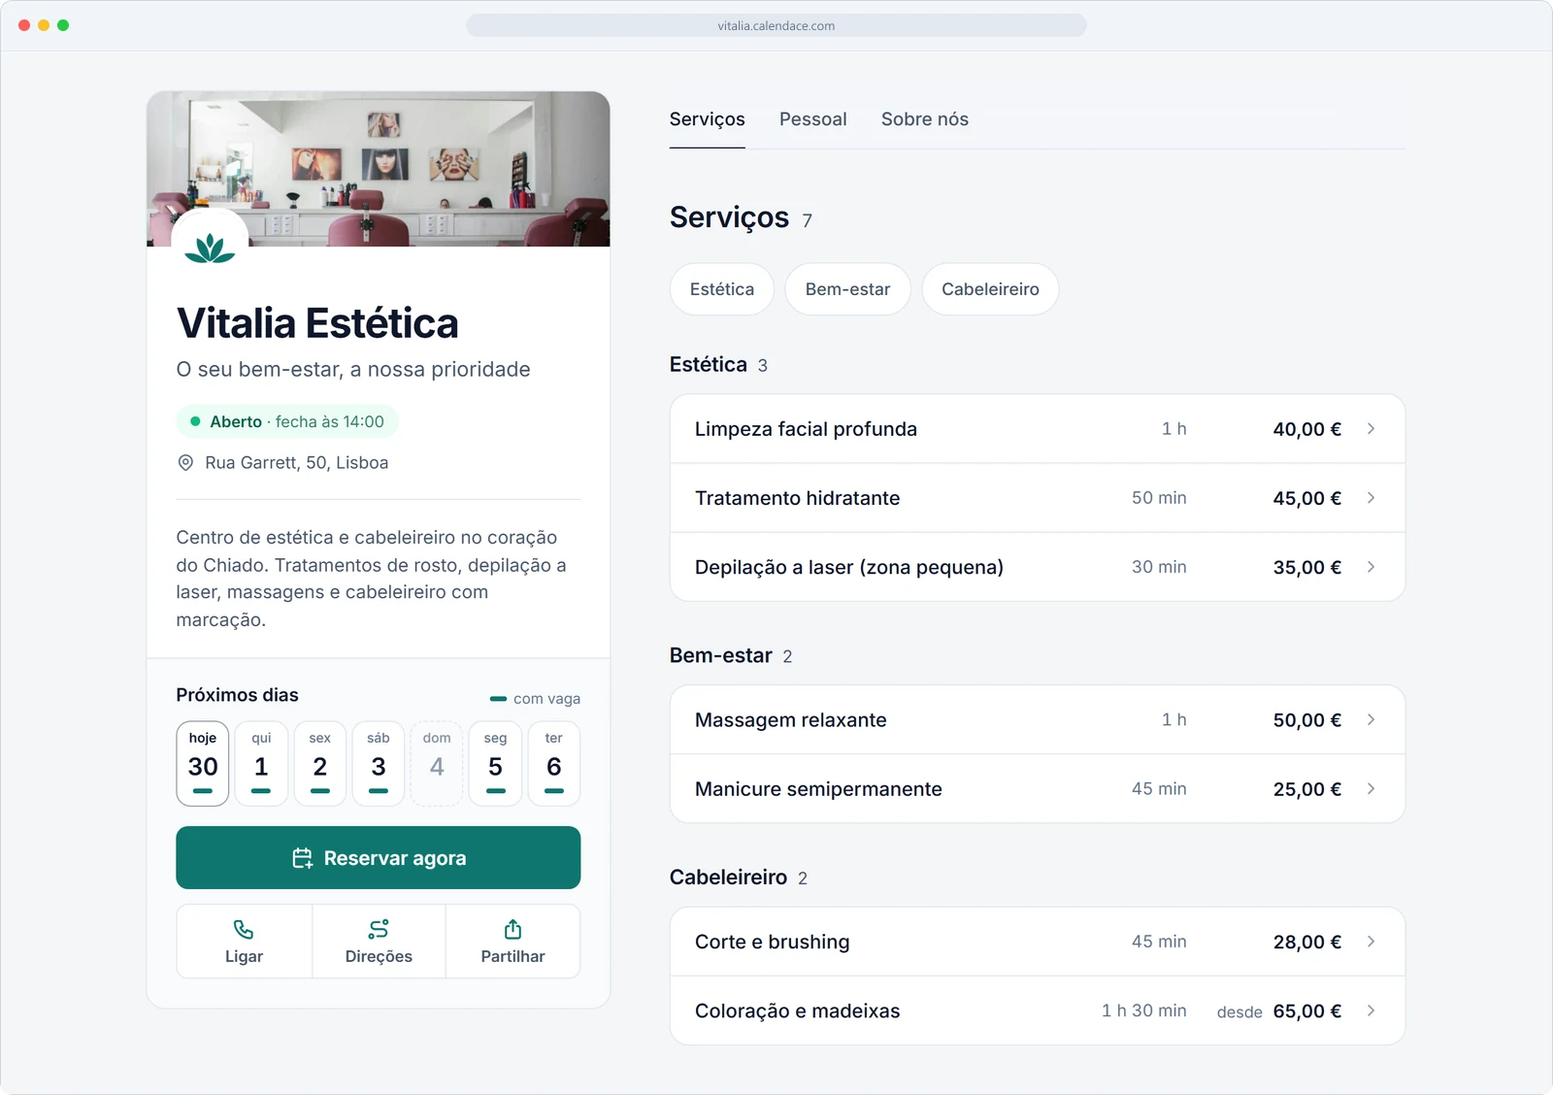The width and height of the screenshot is (1553, 1095).
Task: Filter services by Estética chip
Action: [x=721, y=289]
